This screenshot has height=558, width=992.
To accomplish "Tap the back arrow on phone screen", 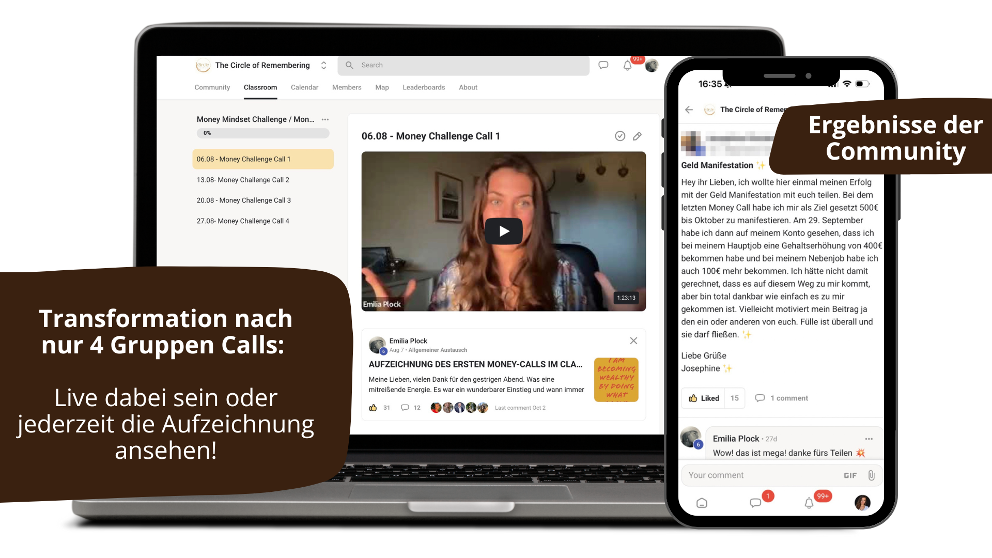I will pos(689,110).
